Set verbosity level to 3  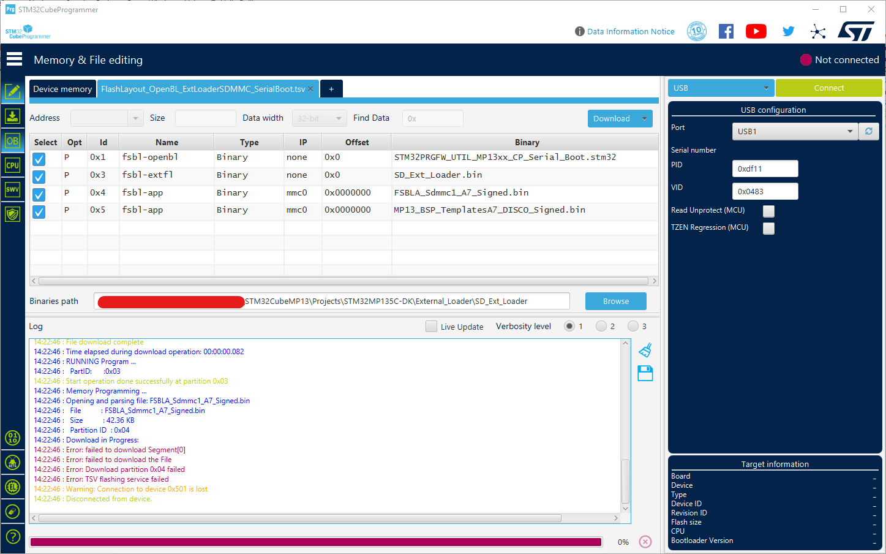pos(633,326)
